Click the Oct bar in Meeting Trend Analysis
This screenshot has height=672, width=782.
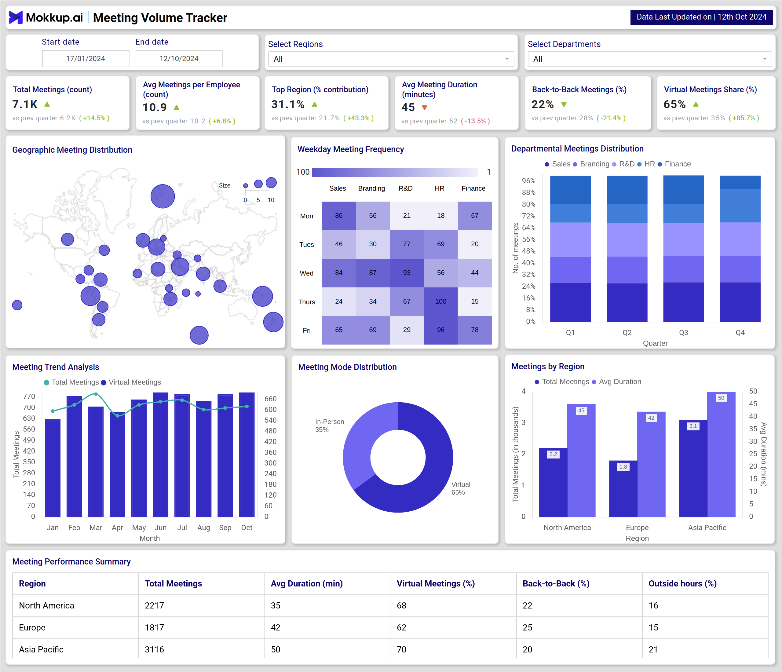[247, 455]
